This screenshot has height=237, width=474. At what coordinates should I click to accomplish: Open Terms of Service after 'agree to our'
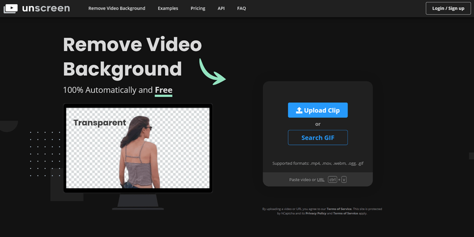[339, 209]
